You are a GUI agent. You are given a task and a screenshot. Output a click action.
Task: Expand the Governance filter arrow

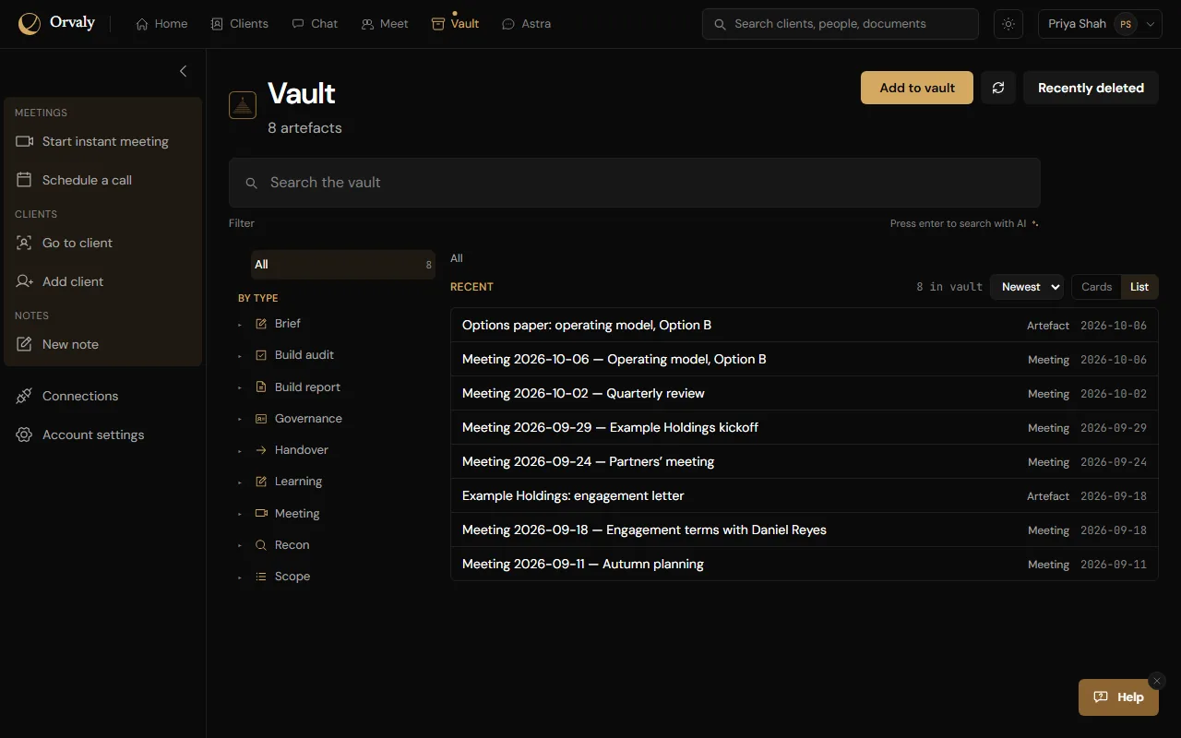pos(240,420)
